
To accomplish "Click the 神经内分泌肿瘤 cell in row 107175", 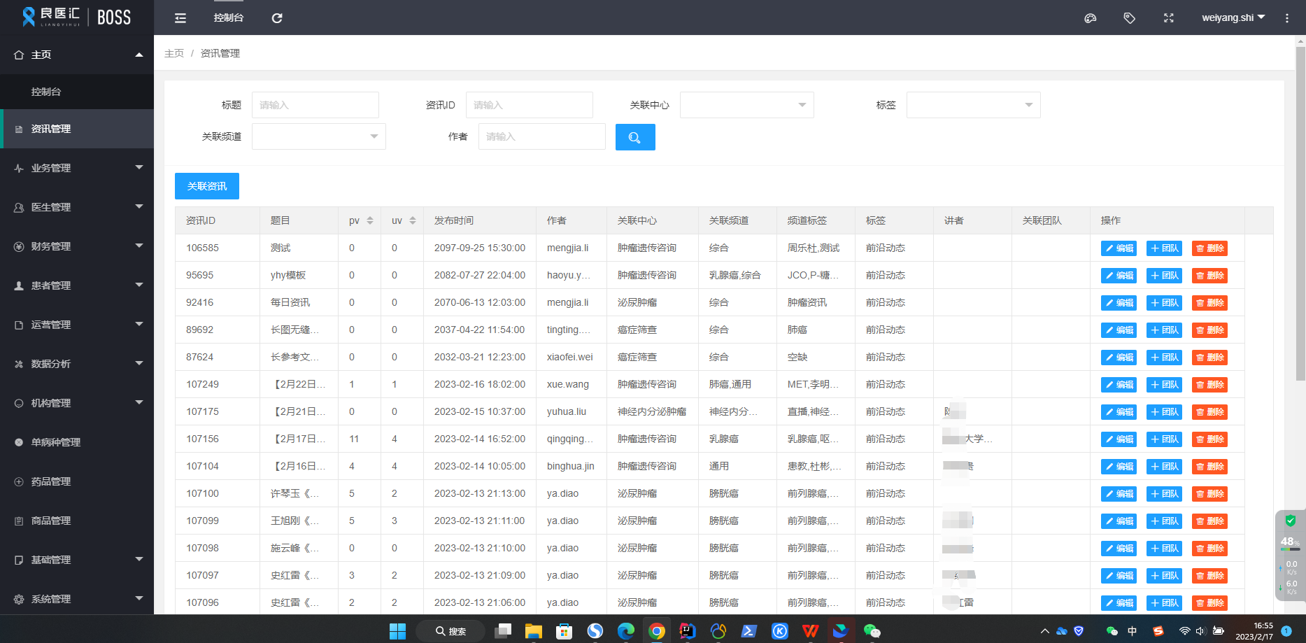I will point(652,411).
